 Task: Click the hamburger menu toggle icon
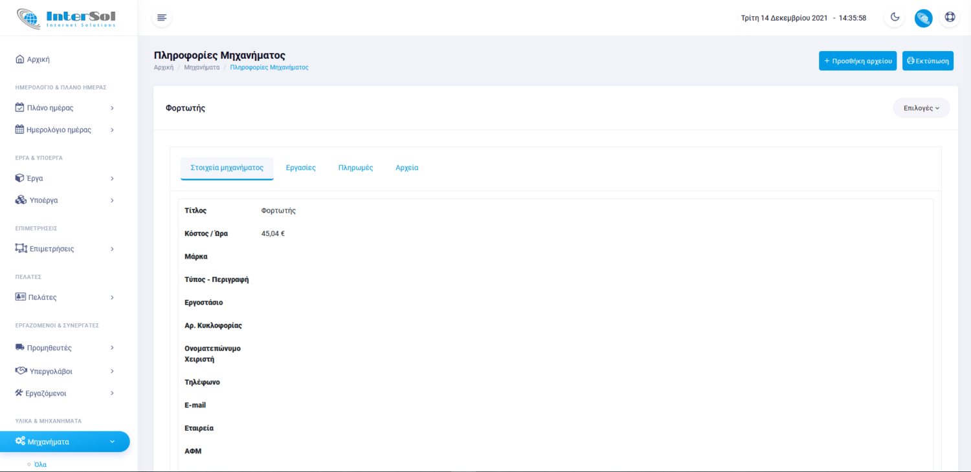click(x=162, y=17)
